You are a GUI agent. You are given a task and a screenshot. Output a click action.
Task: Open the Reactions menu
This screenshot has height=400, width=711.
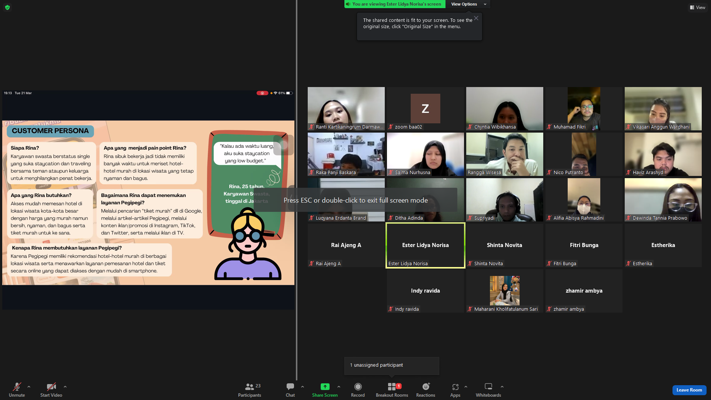click(426, 390)
